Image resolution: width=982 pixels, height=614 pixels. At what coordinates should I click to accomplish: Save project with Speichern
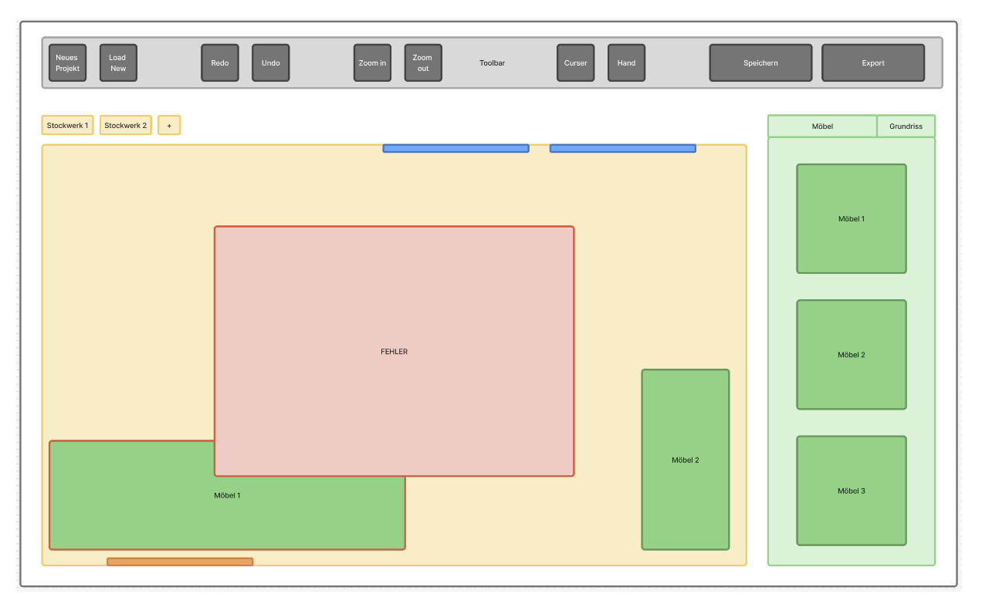click(x=760, y=62)
